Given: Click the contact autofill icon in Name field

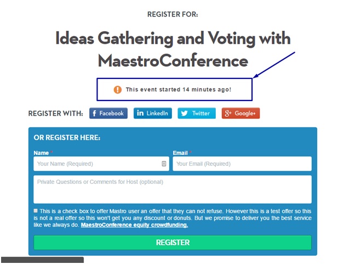Looking at the screenshot, I should click(164, 164).
